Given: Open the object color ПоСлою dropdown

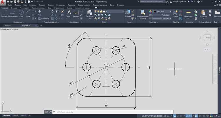Looking at the screenshot, I should 162,11.
